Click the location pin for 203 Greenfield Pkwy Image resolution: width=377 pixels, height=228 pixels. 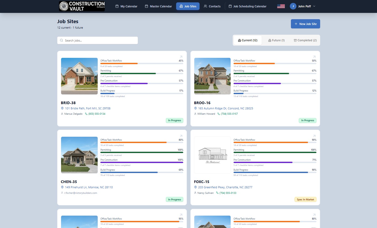[x=196, y=187]
